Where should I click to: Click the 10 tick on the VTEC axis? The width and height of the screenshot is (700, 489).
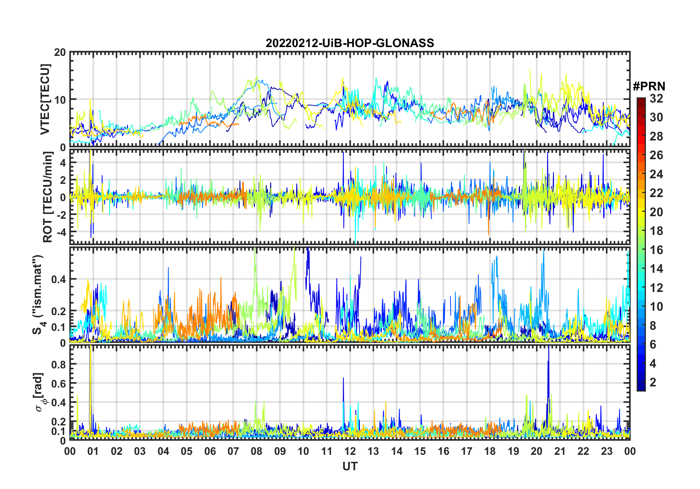pos(60,100)
